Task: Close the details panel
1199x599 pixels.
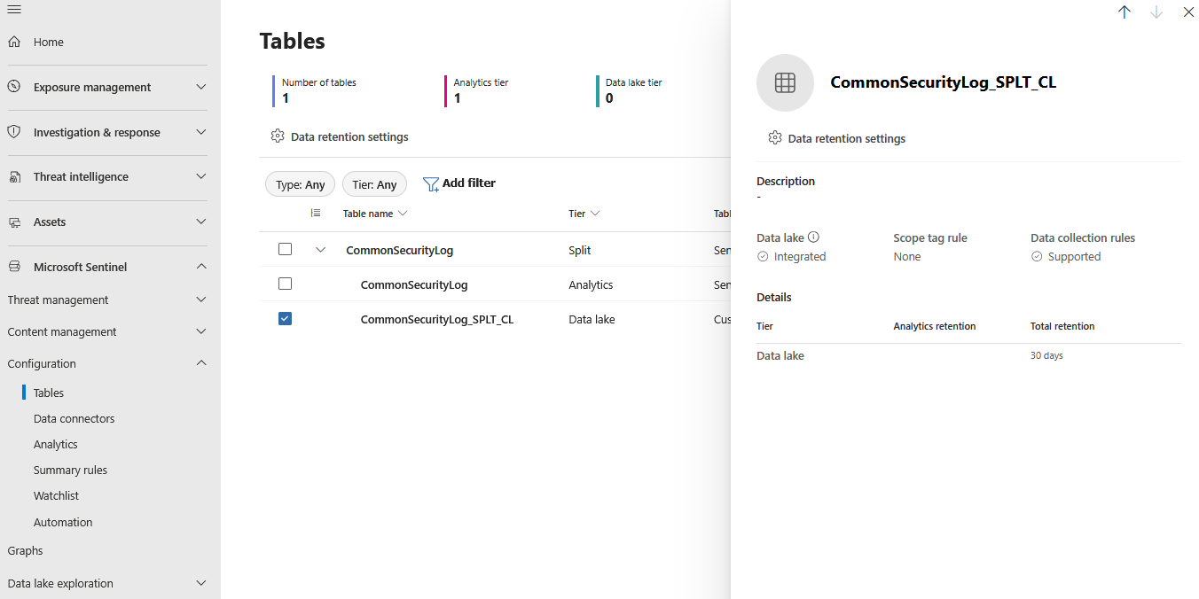Action: pos(1188,12)
